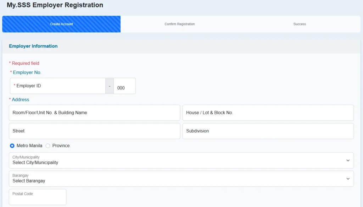
Task: Click the Employer ID input field
Action: point(58,86)
